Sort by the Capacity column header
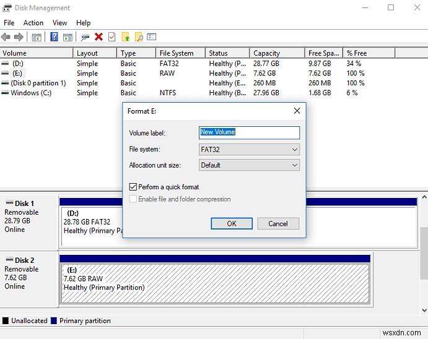The width and height of the screenshot is (428, 339). pyautogui.click(x=277, y=53)
